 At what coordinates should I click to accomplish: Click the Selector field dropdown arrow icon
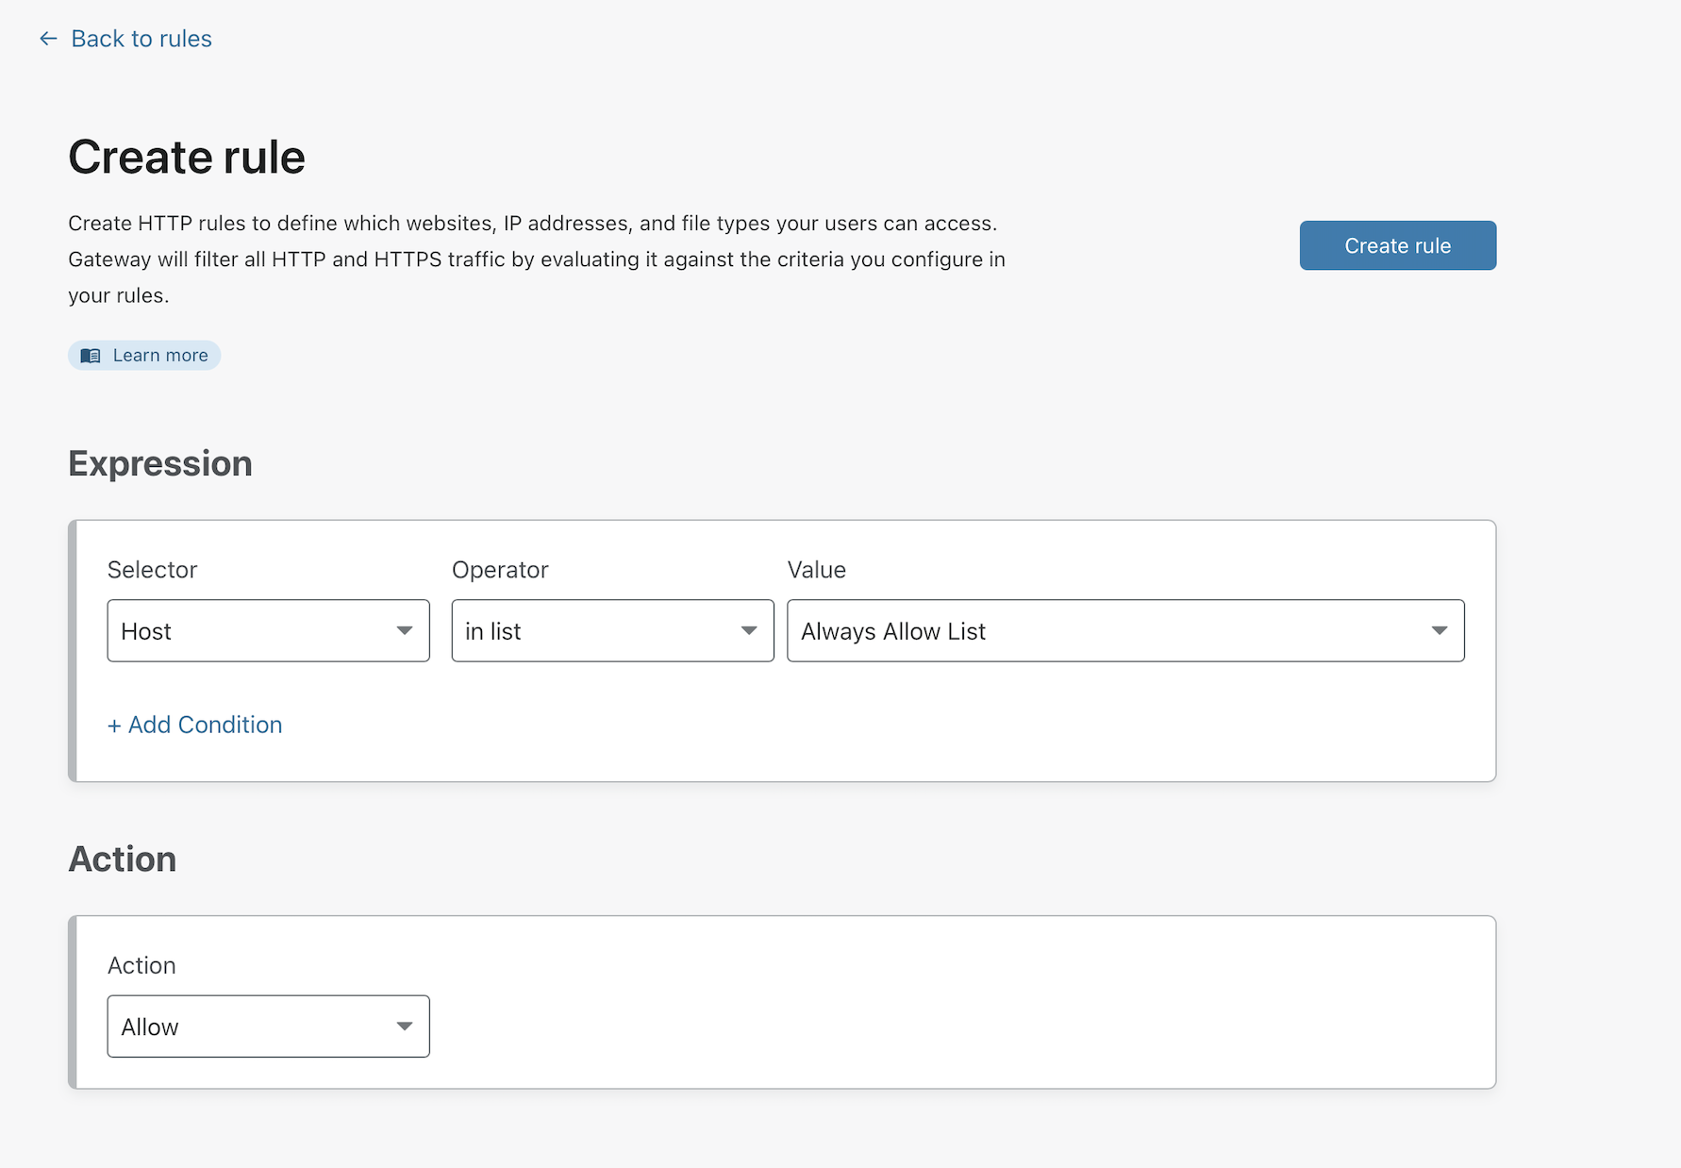pos(405,630)
